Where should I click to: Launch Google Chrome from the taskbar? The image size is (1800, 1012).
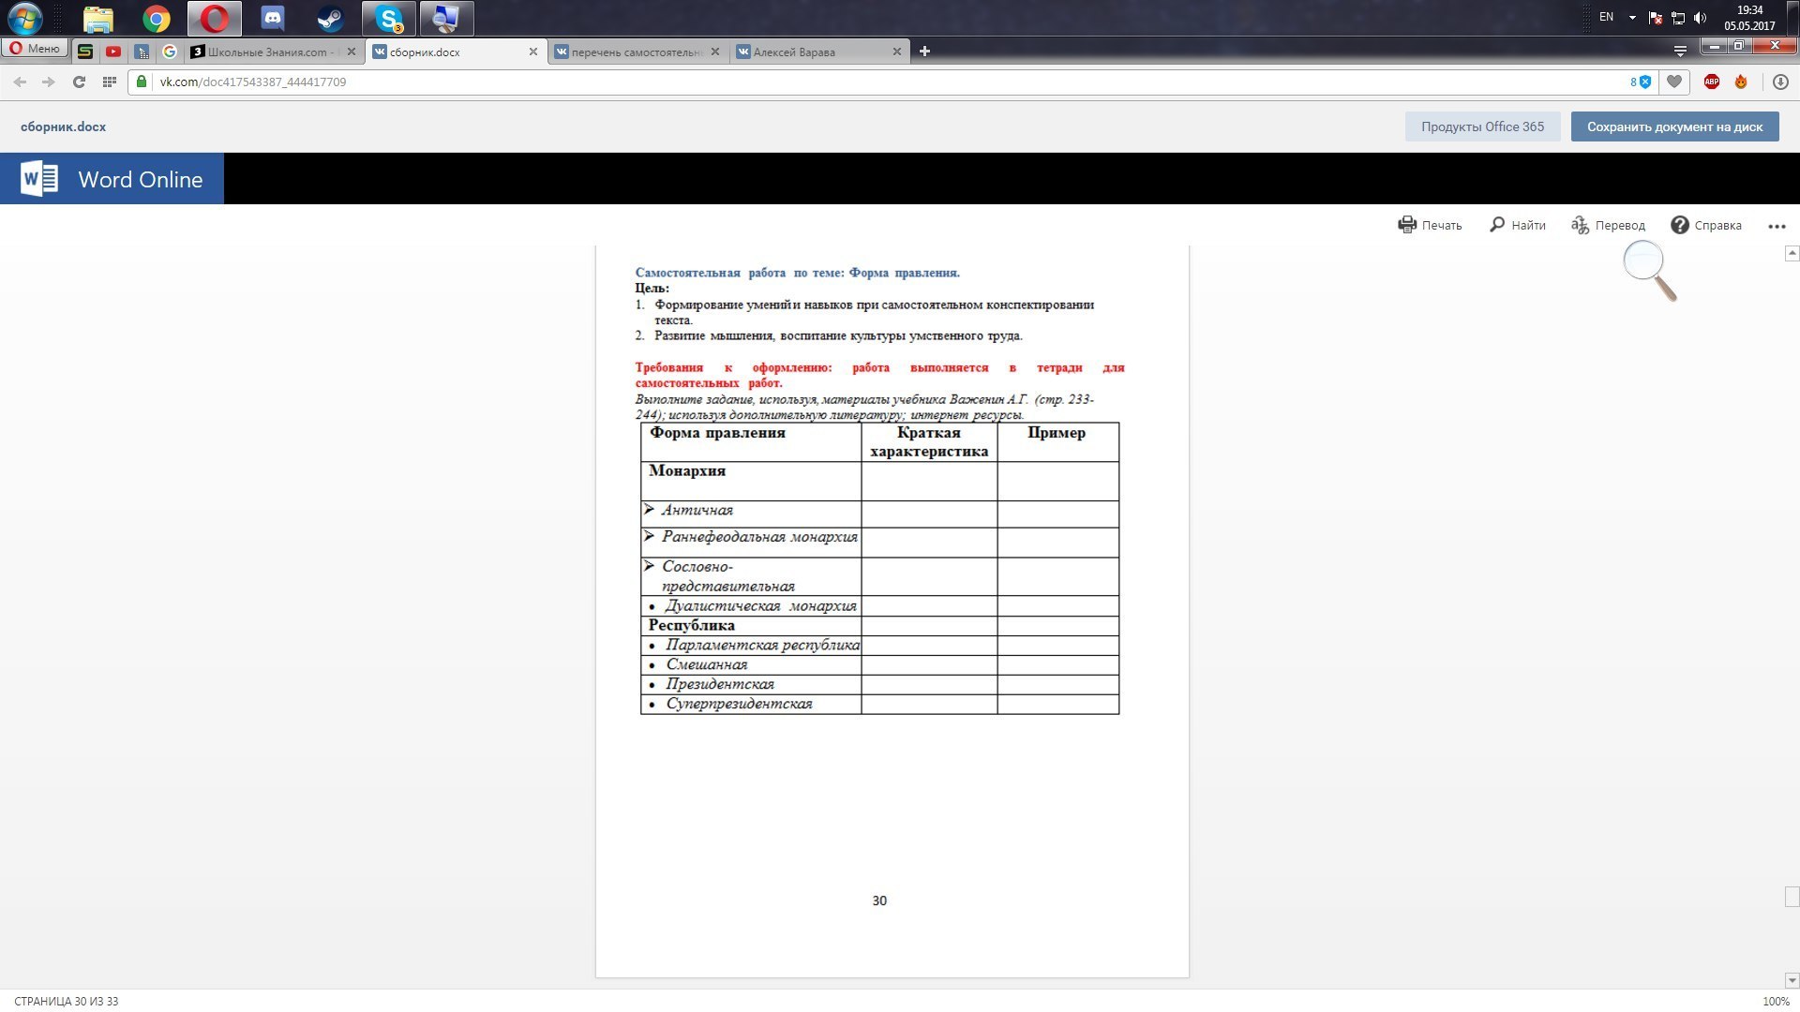tap(157, 19)
